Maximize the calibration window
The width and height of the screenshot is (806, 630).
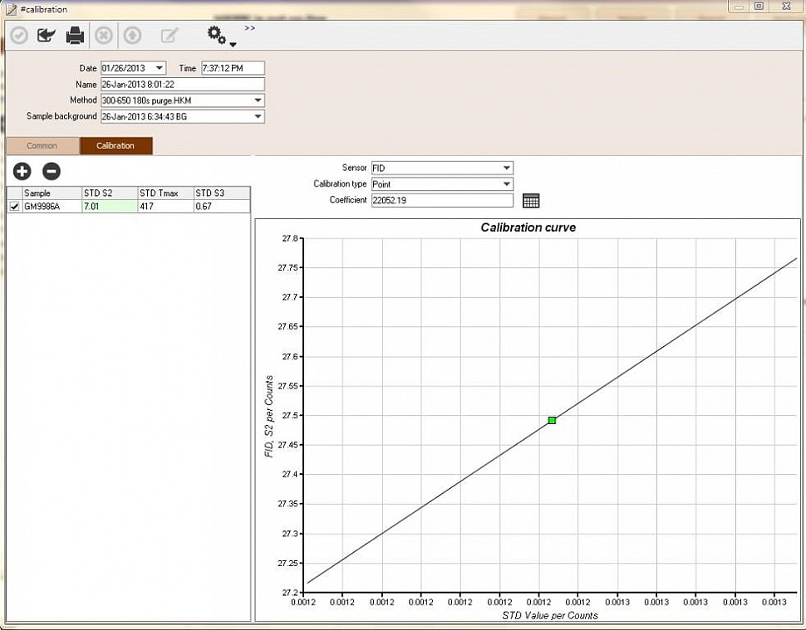[x=759, y=6]
